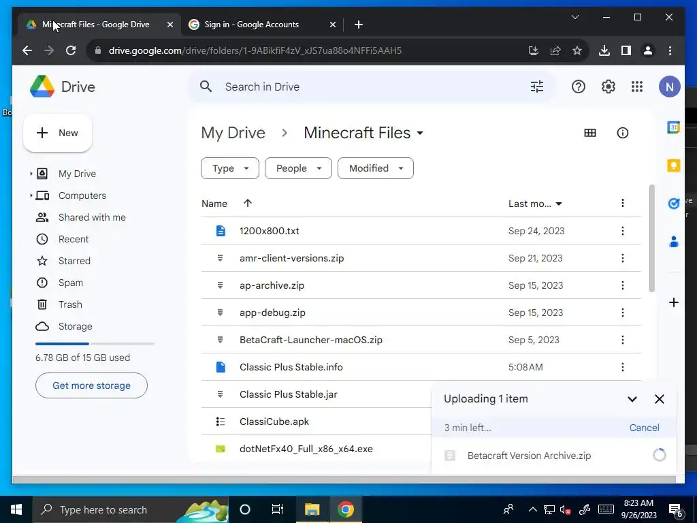Open the Modified filter dropdown
Viewport: 697px width, 523px height.
tap(376, 168)
